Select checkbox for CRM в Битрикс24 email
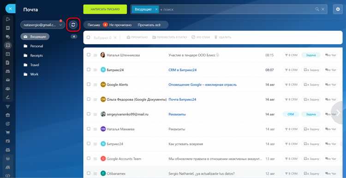 pos(89,69)
